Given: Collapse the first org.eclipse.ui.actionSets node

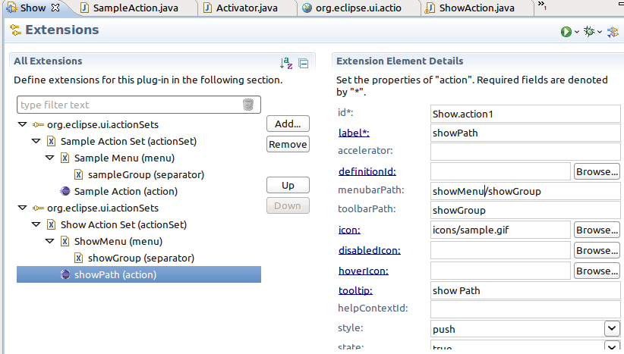Looking at the screenshot, I should 21,125.
